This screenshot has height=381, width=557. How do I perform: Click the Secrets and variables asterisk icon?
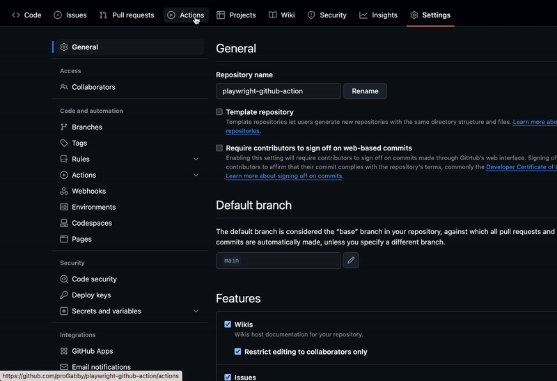(x=64, y=311)
